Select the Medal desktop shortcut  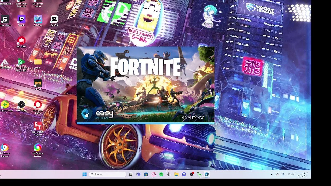point(38,85)
